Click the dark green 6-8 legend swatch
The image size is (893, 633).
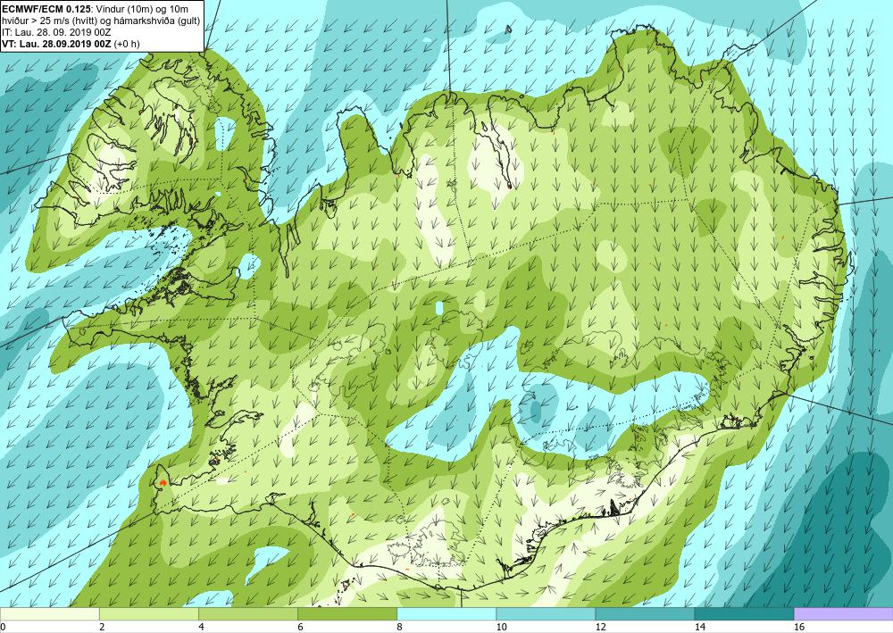coord(346,613)
